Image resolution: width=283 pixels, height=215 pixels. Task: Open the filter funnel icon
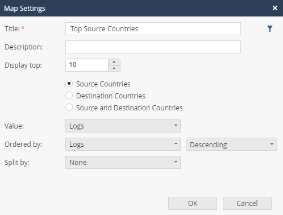pyautogui.click(x=270, y=29)
